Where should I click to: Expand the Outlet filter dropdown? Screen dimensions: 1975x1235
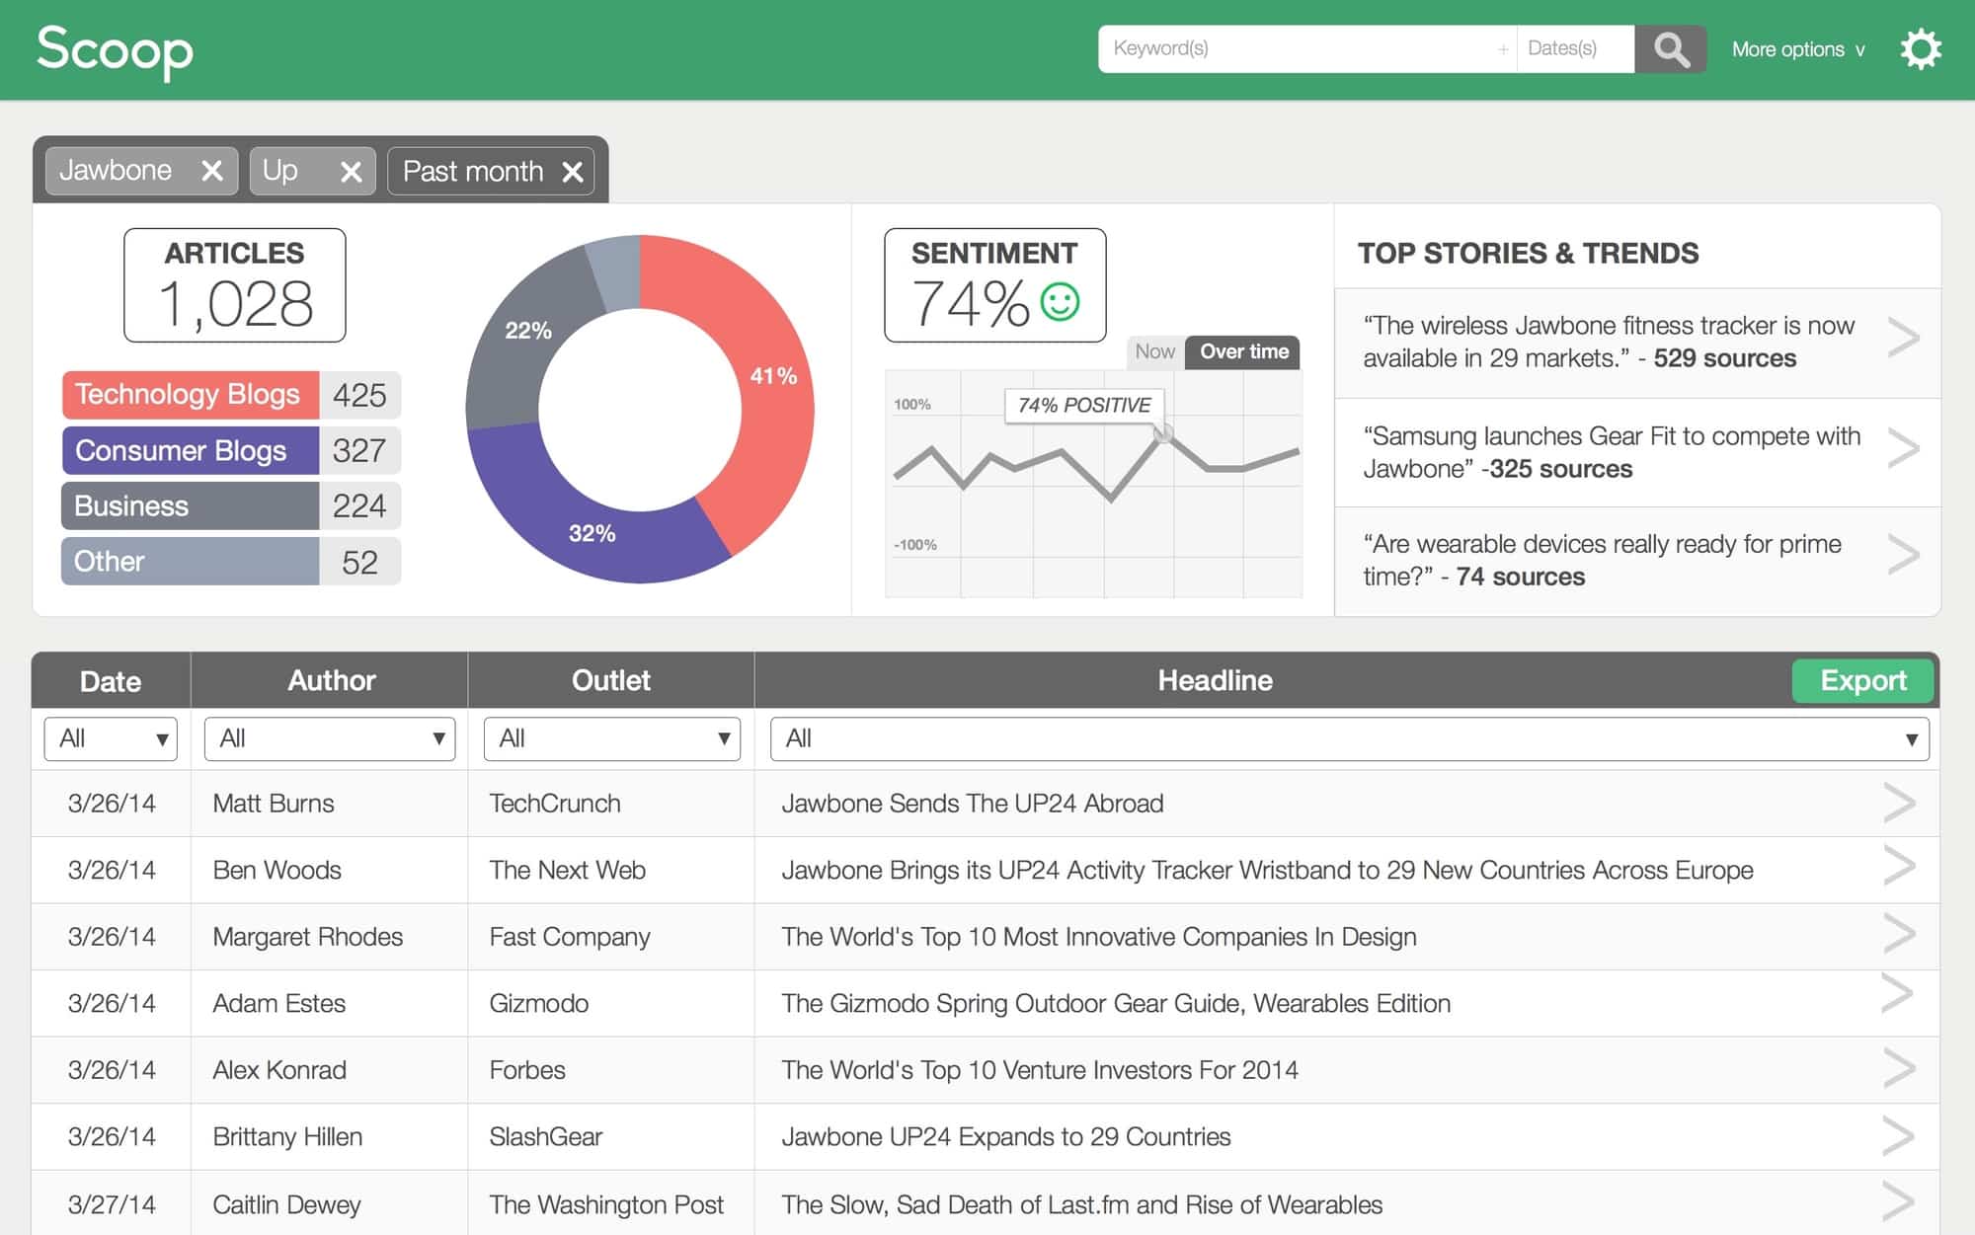click(612, 738)
